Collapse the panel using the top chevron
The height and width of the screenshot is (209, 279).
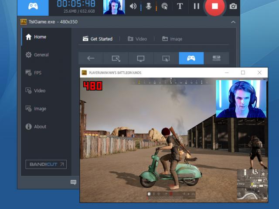click(233, 22)
